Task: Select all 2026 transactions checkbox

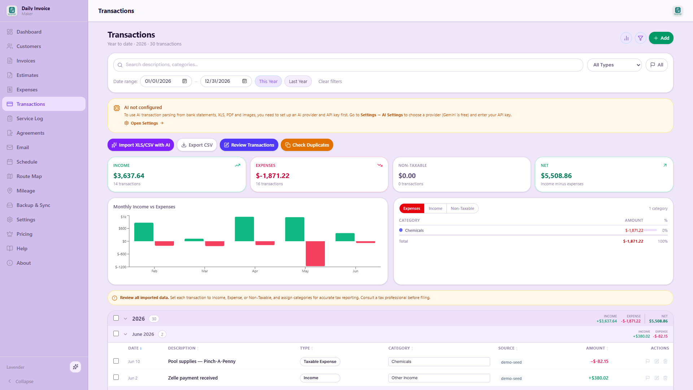Action: pos(116,318)
